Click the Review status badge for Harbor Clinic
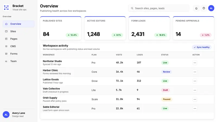217x122 pixels. pos(166,72)
